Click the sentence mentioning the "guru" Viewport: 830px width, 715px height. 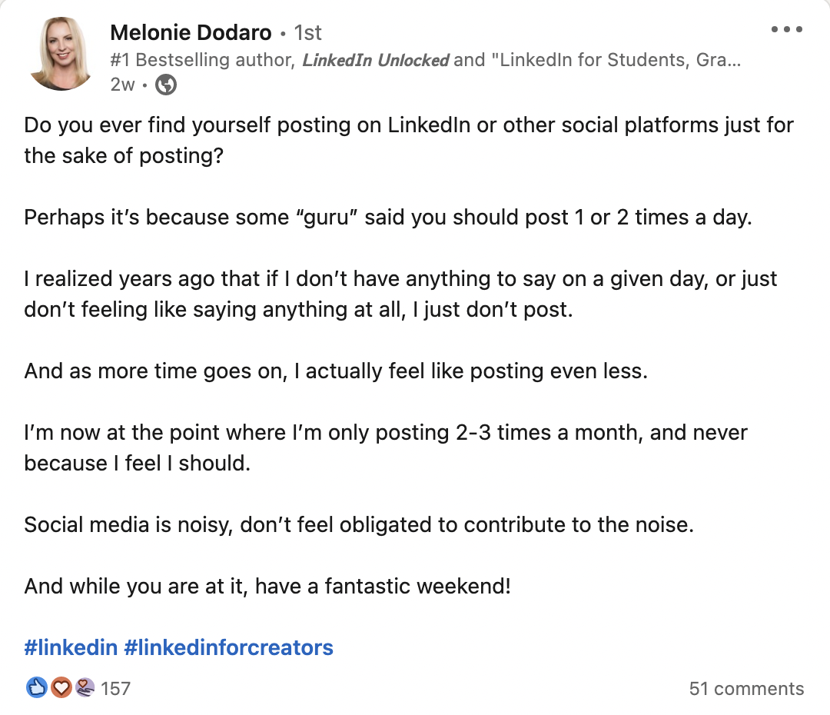(x=387, y=217)
